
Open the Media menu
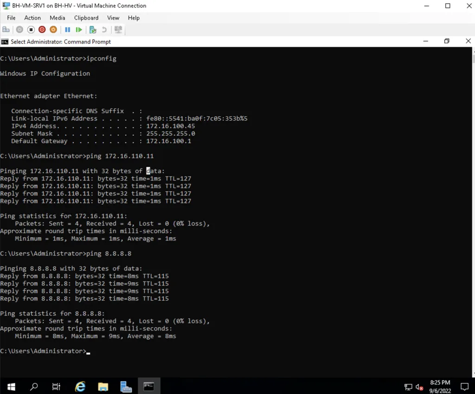[57, 18]
